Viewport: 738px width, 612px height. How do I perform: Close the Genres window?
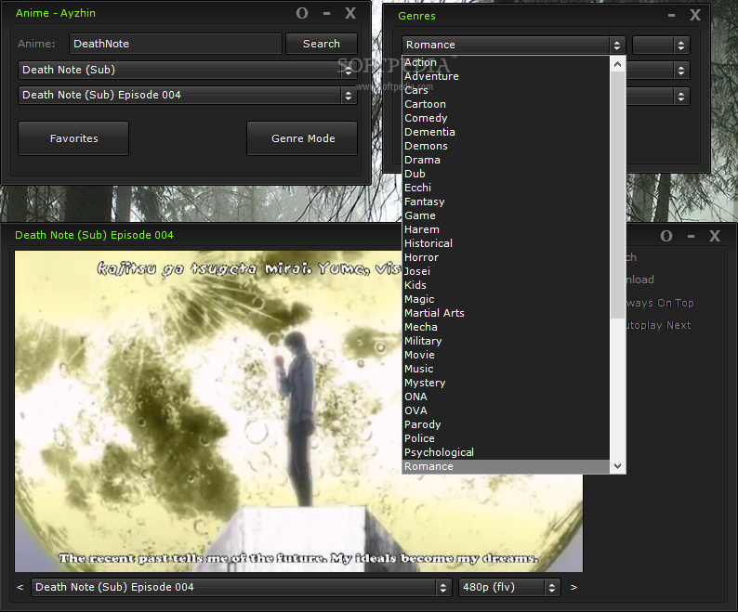695,16
